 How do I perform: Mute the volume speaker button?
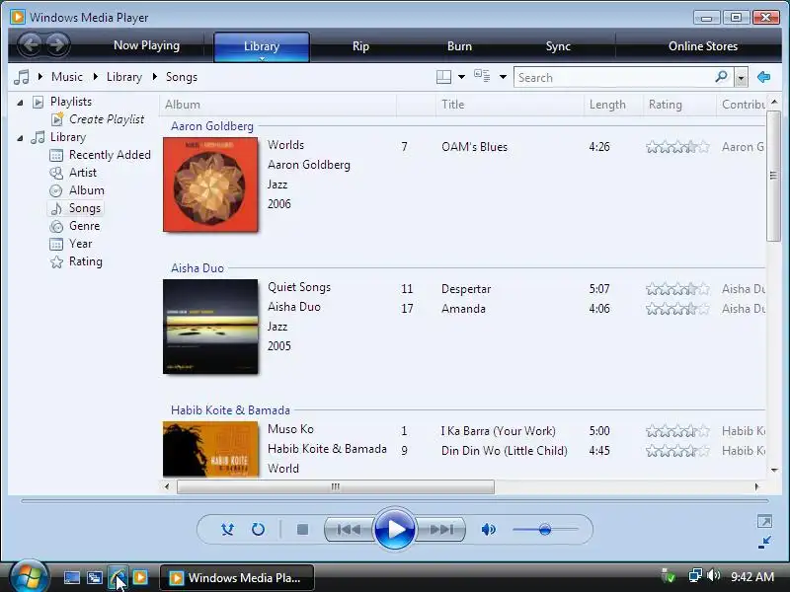488,529
